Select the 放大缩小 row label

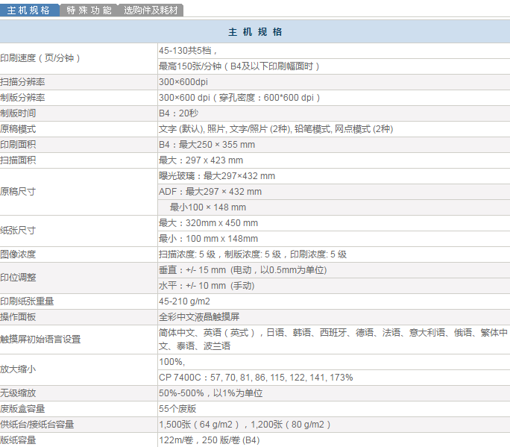pos(18,369)
